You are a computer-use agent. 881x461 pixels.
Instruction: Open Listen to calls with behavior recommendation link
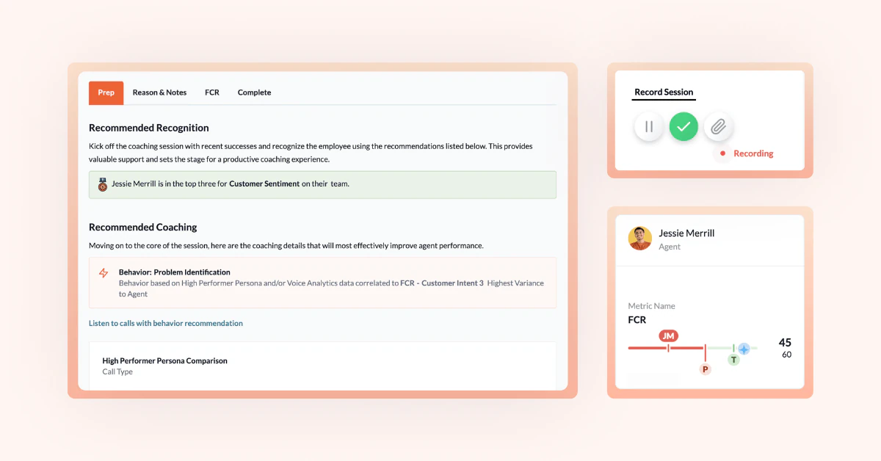coord(166,323)
